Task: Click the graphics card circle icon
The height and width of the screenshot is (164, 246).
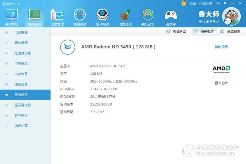Action: point(68,47)
